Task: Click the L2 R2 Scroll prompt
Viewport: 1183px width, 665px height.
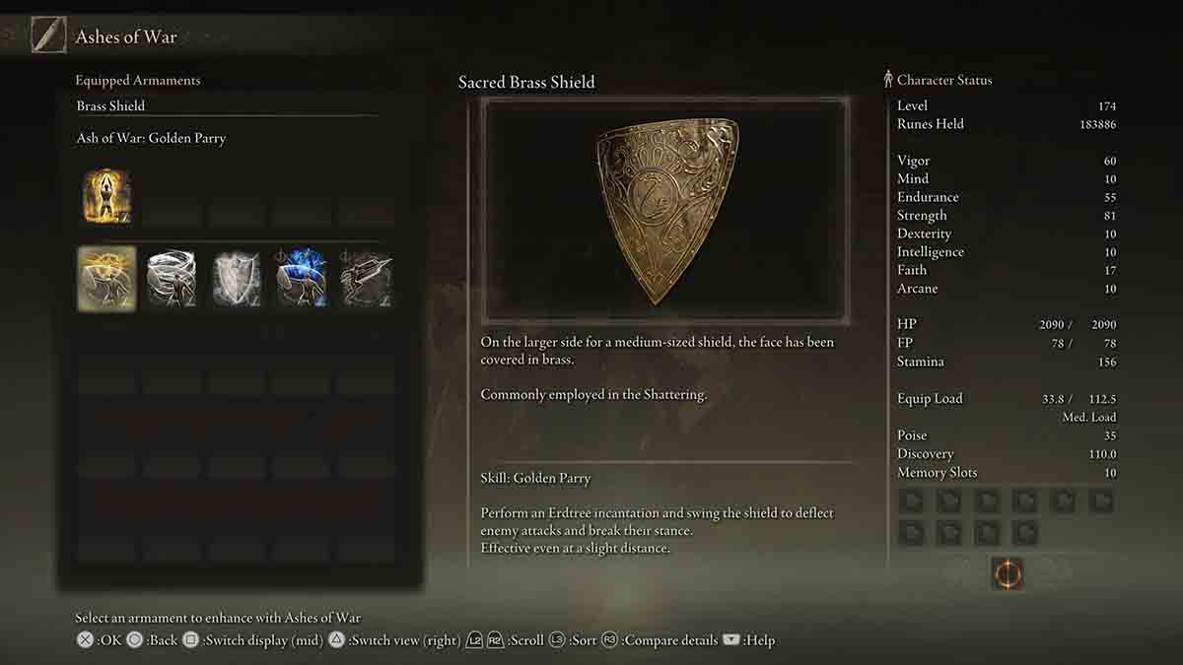Action: click(505, 640)
